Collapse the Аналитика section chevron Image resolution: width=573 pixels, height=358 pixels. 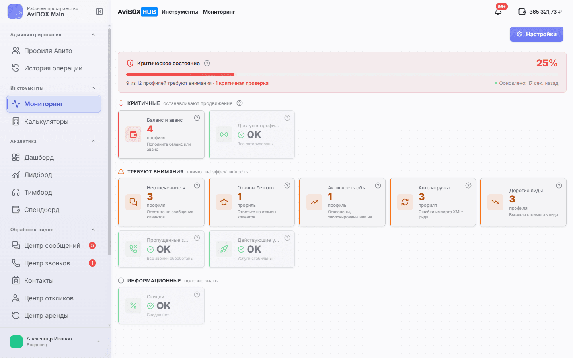[x=93, y=141]
